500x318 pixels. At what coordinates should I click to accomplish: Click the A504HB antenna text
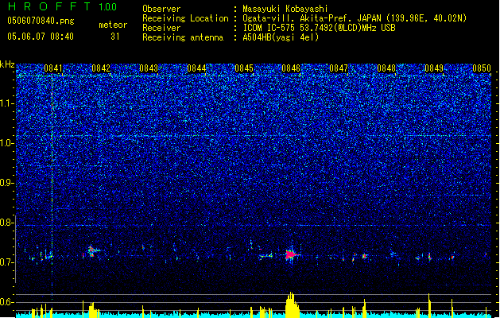click(281, 37)
